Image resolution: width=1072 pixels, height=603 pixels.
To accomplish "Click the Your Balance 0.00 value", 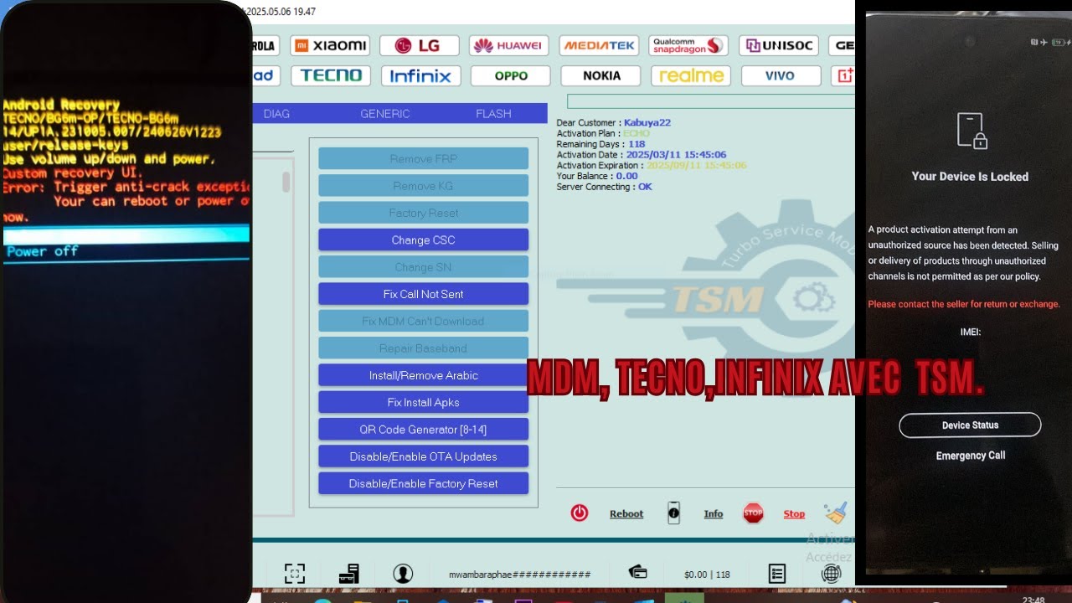I will [x=626, y=176].
